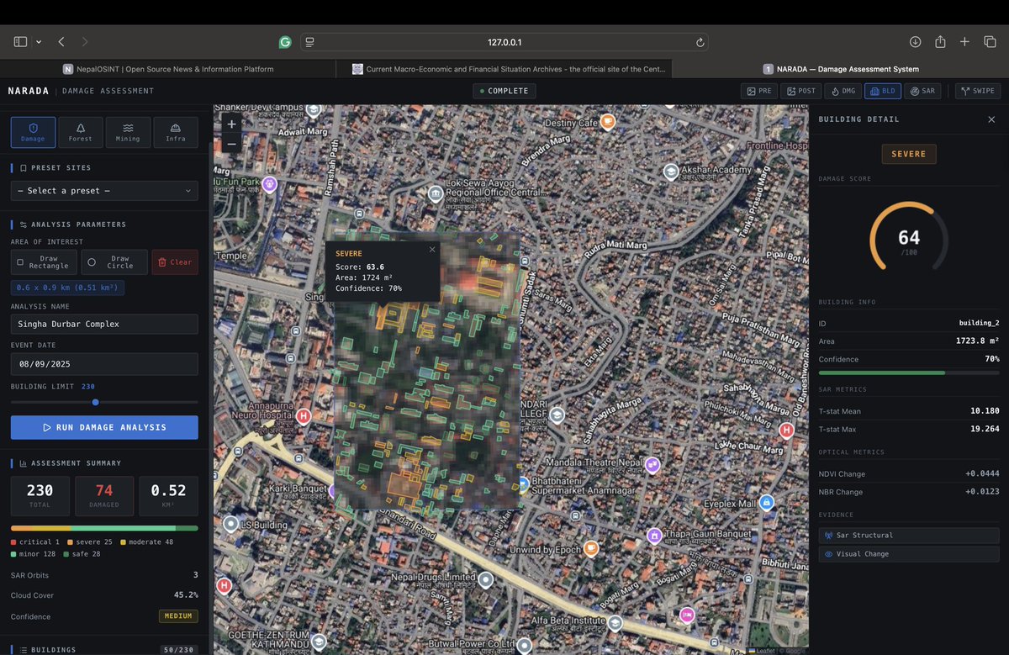Select the Damage analysis mode tab
This screenshot has width=1009, height=655.
(33, 132)
